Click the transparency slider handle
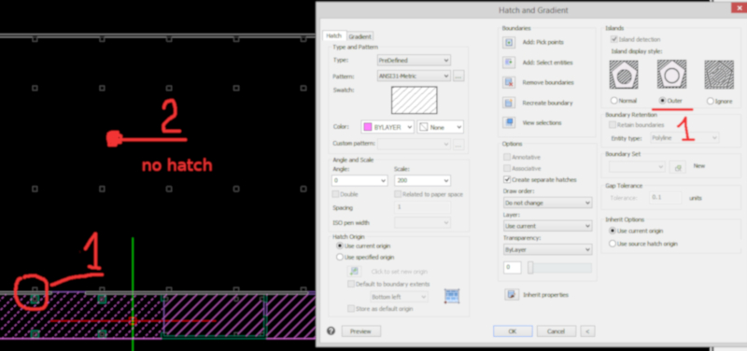Viewport: 747px width, 351px height. (x=530, y=268)
